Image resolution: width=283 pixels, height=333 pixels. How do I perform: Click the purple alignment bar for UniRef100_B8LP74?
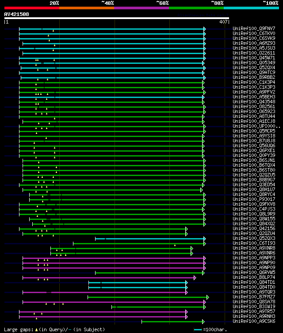(109, 278)
